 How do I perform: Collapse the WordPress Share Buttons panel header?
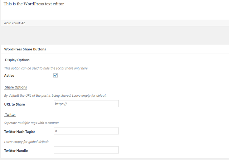click(115, 49)
